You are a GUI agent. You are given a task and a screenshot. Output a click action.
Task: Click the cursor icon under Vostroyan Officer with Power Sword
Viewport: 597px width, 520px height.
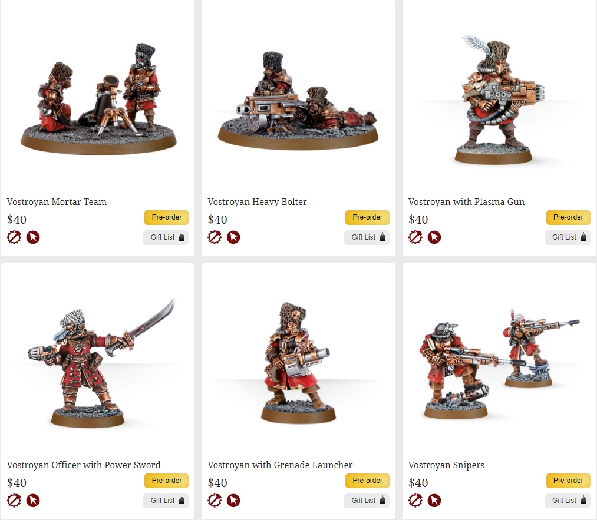(33, 500)
